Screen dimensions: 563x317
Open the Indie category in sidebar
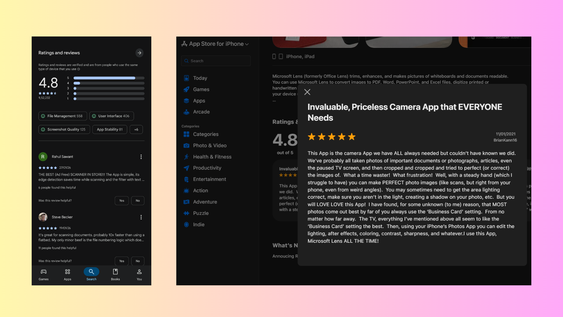point(199,225)
